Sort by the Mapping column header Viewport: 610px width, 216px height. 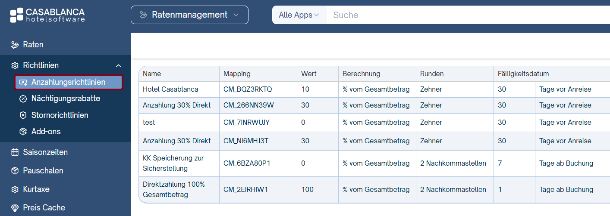click(237, 74)
